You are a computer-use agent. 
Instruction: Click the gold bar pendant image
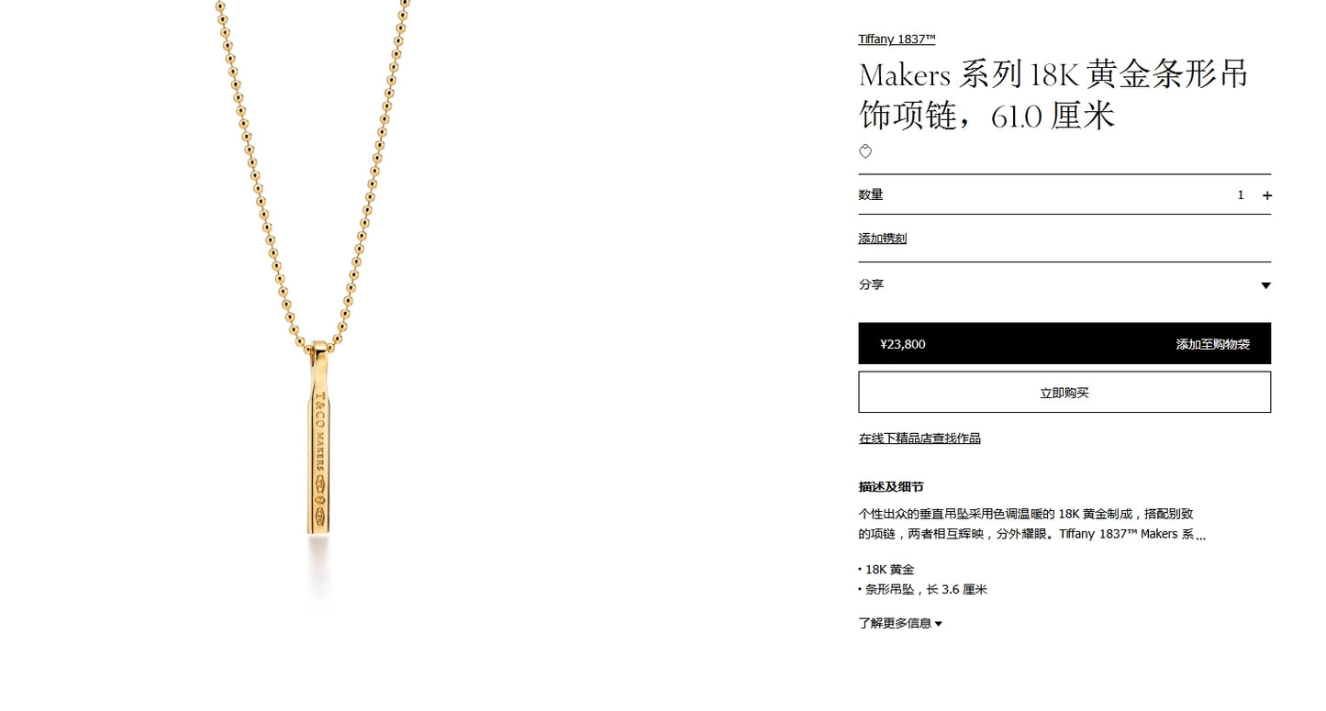click(318, 438)
